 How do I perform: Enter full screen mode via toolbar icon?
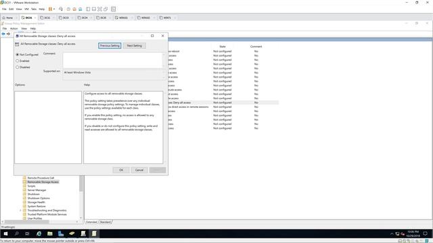point(99,9)
